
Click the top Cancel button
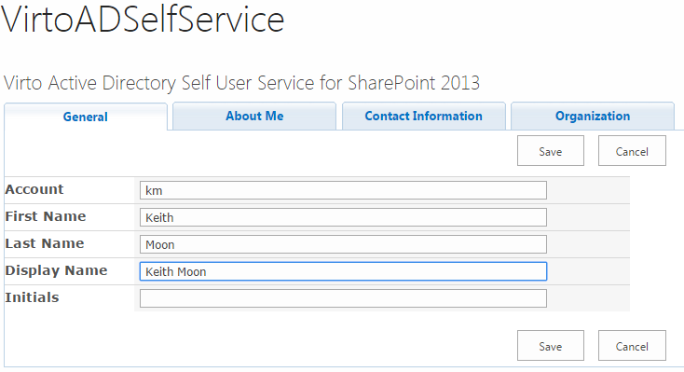632,151
